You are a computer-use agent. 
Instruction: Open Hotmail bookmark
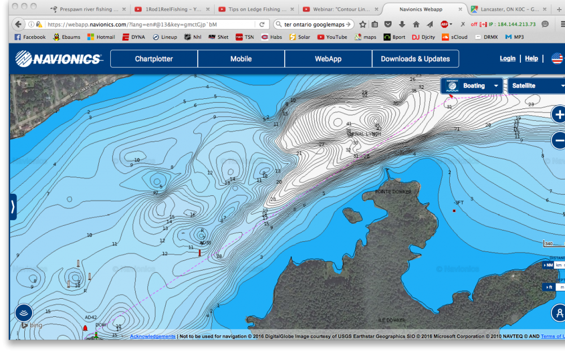(x=101, y=37)
